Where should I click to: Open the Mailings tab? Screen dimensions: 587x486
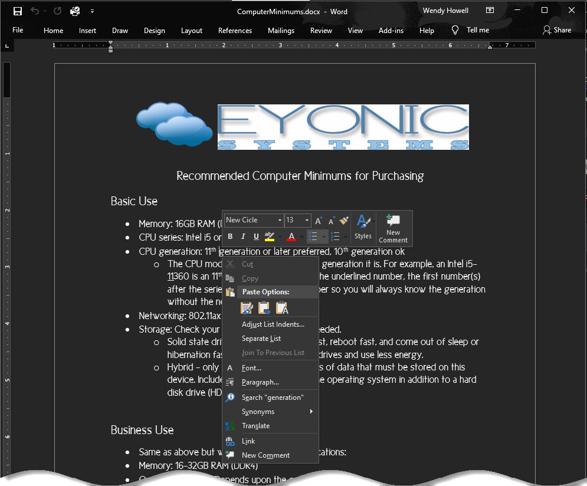pos(281,31)
